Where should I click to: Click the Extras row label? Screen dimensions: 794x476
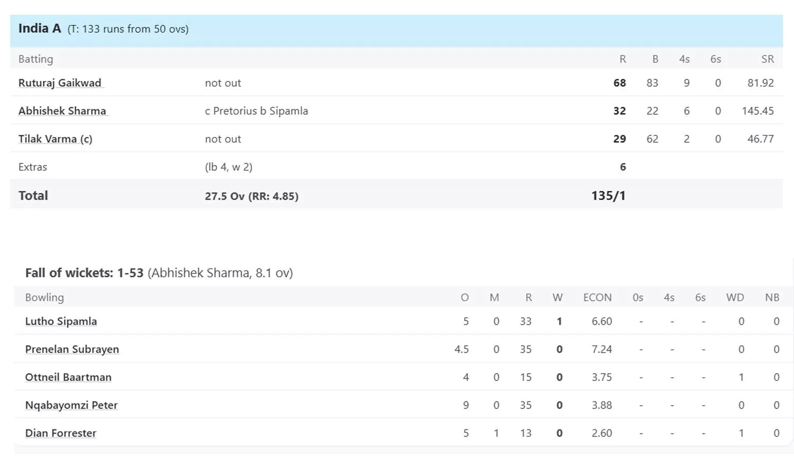tap(33, 167)
